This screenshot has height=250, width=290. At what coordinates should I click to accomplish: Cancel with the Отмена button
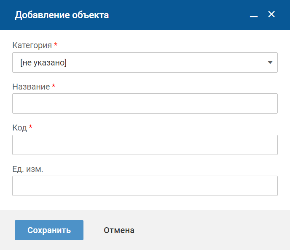coord(119,230)
